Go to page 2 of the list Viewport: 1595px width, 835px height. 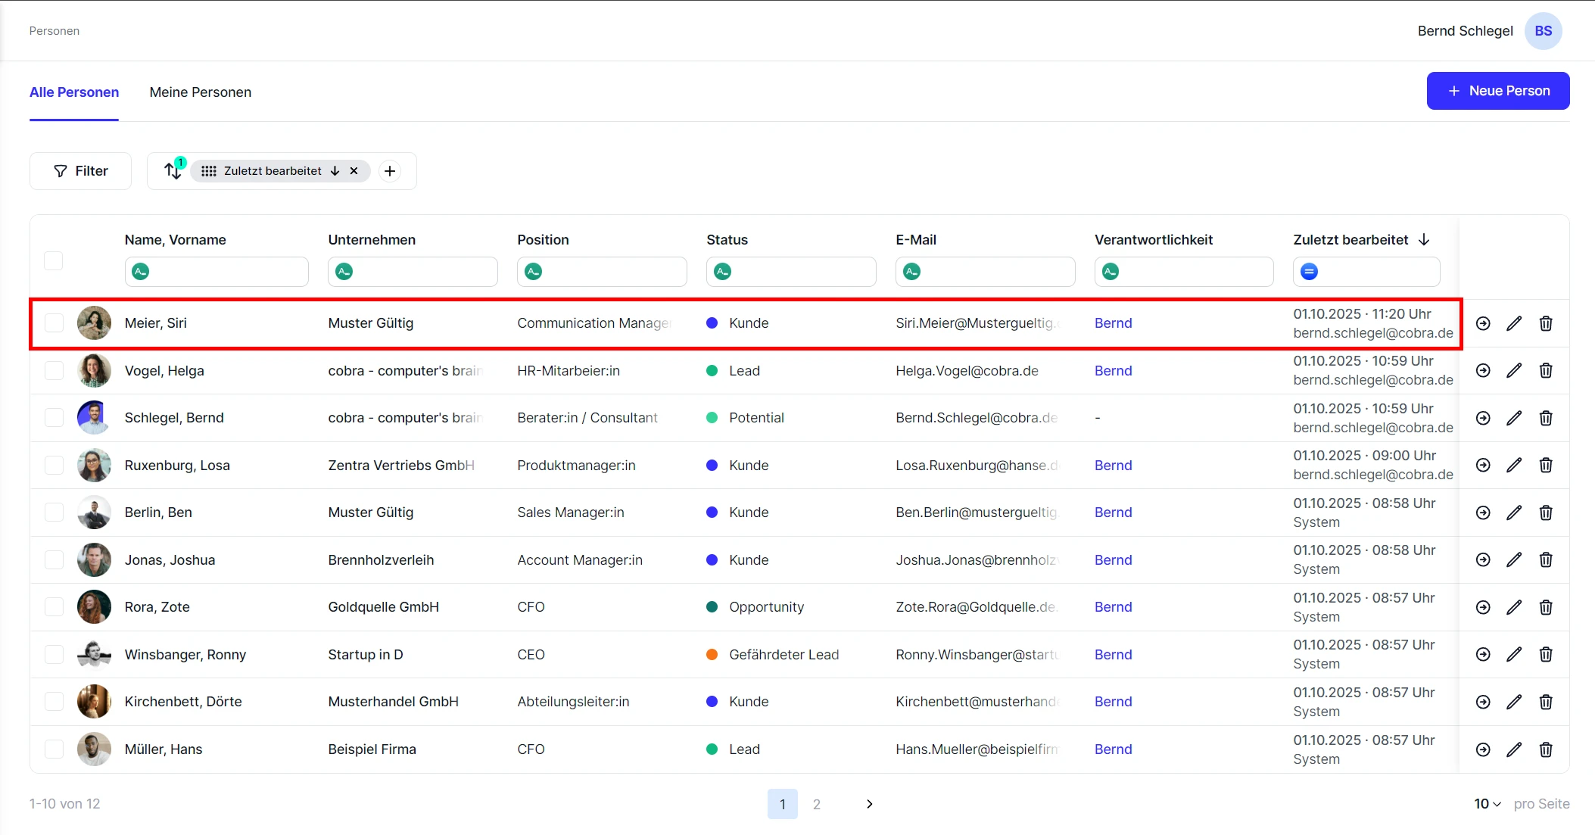(x=816, y=804)
